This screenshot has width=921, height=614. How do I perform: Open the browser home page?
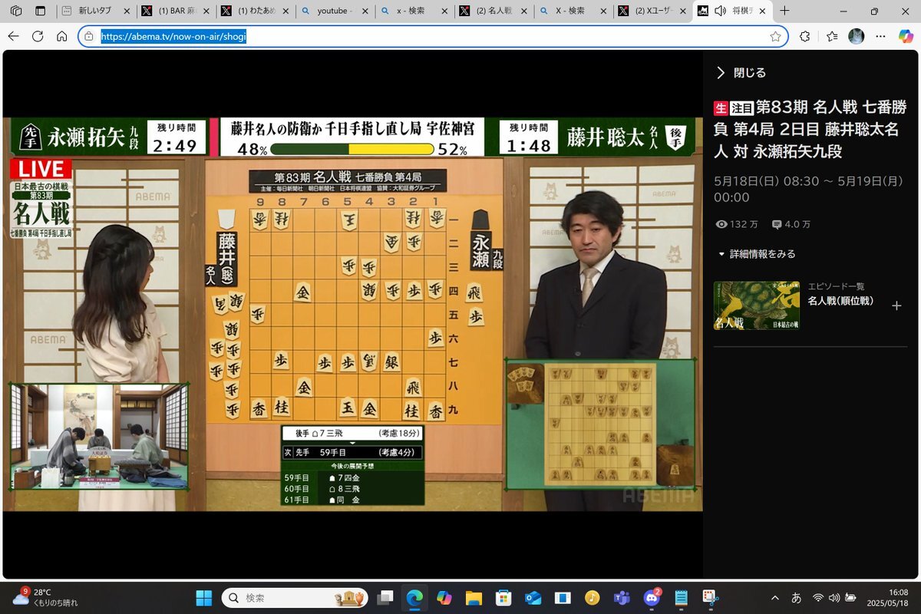62,36
